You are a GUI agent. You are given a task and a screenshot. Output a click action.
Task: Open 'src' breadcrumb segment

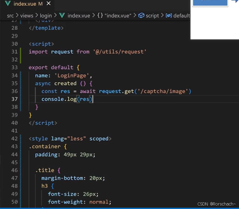10,16
